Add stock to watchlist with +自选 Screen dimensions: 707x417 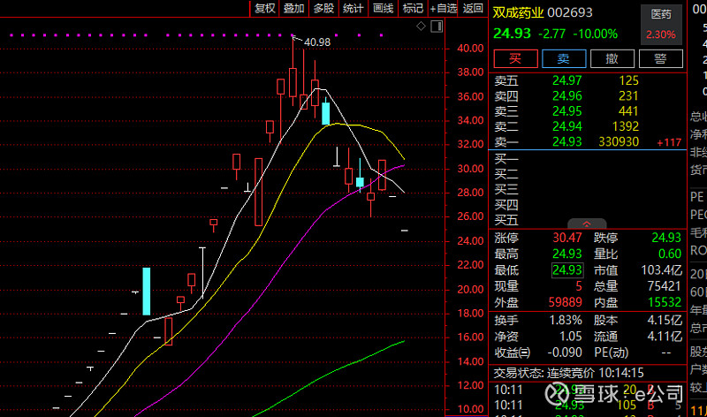pyautogui.click(x=443, y=8)
